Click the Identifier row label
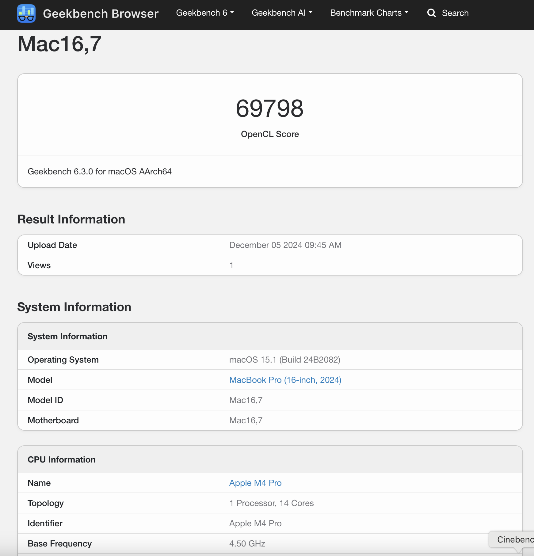Viewport: 534px width, 556px height. coord(45,524)
